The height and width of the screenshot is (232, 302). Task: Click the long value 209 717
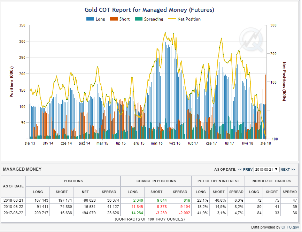41,213
